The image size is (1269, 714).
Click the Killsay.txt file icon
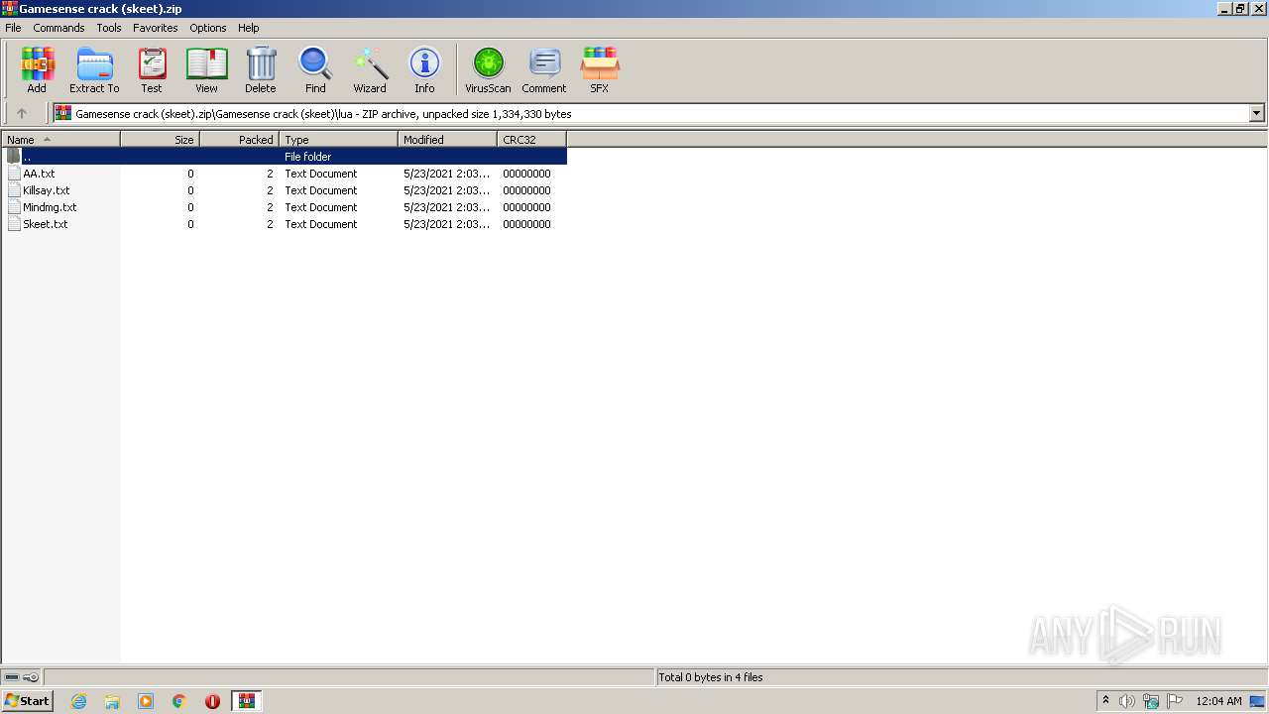(x=14, y=190)
